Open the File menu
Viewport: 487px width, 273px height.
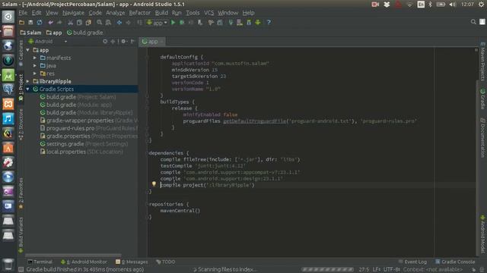(x=23, y=13)
